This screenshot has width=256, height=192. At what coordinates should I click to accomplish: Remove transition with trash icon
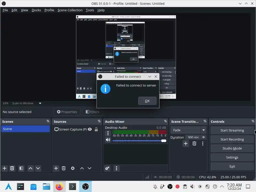pyautogui.click(x=194, y=143)
